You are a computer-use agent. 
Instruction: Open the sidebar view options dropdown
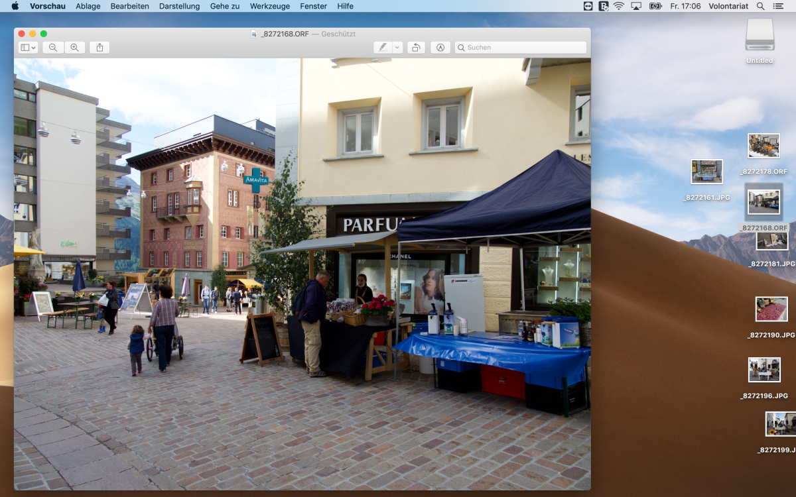28,48
